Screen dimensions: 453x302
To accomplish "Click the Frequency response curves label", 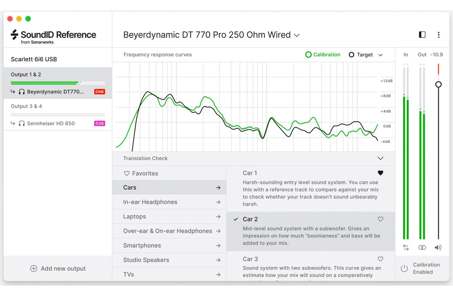I will tap(157, 54).
